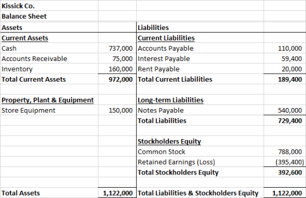The height and width of the screenshot is (198, 306).
Task: Click the Total Assets label
Action: point(21,193)
